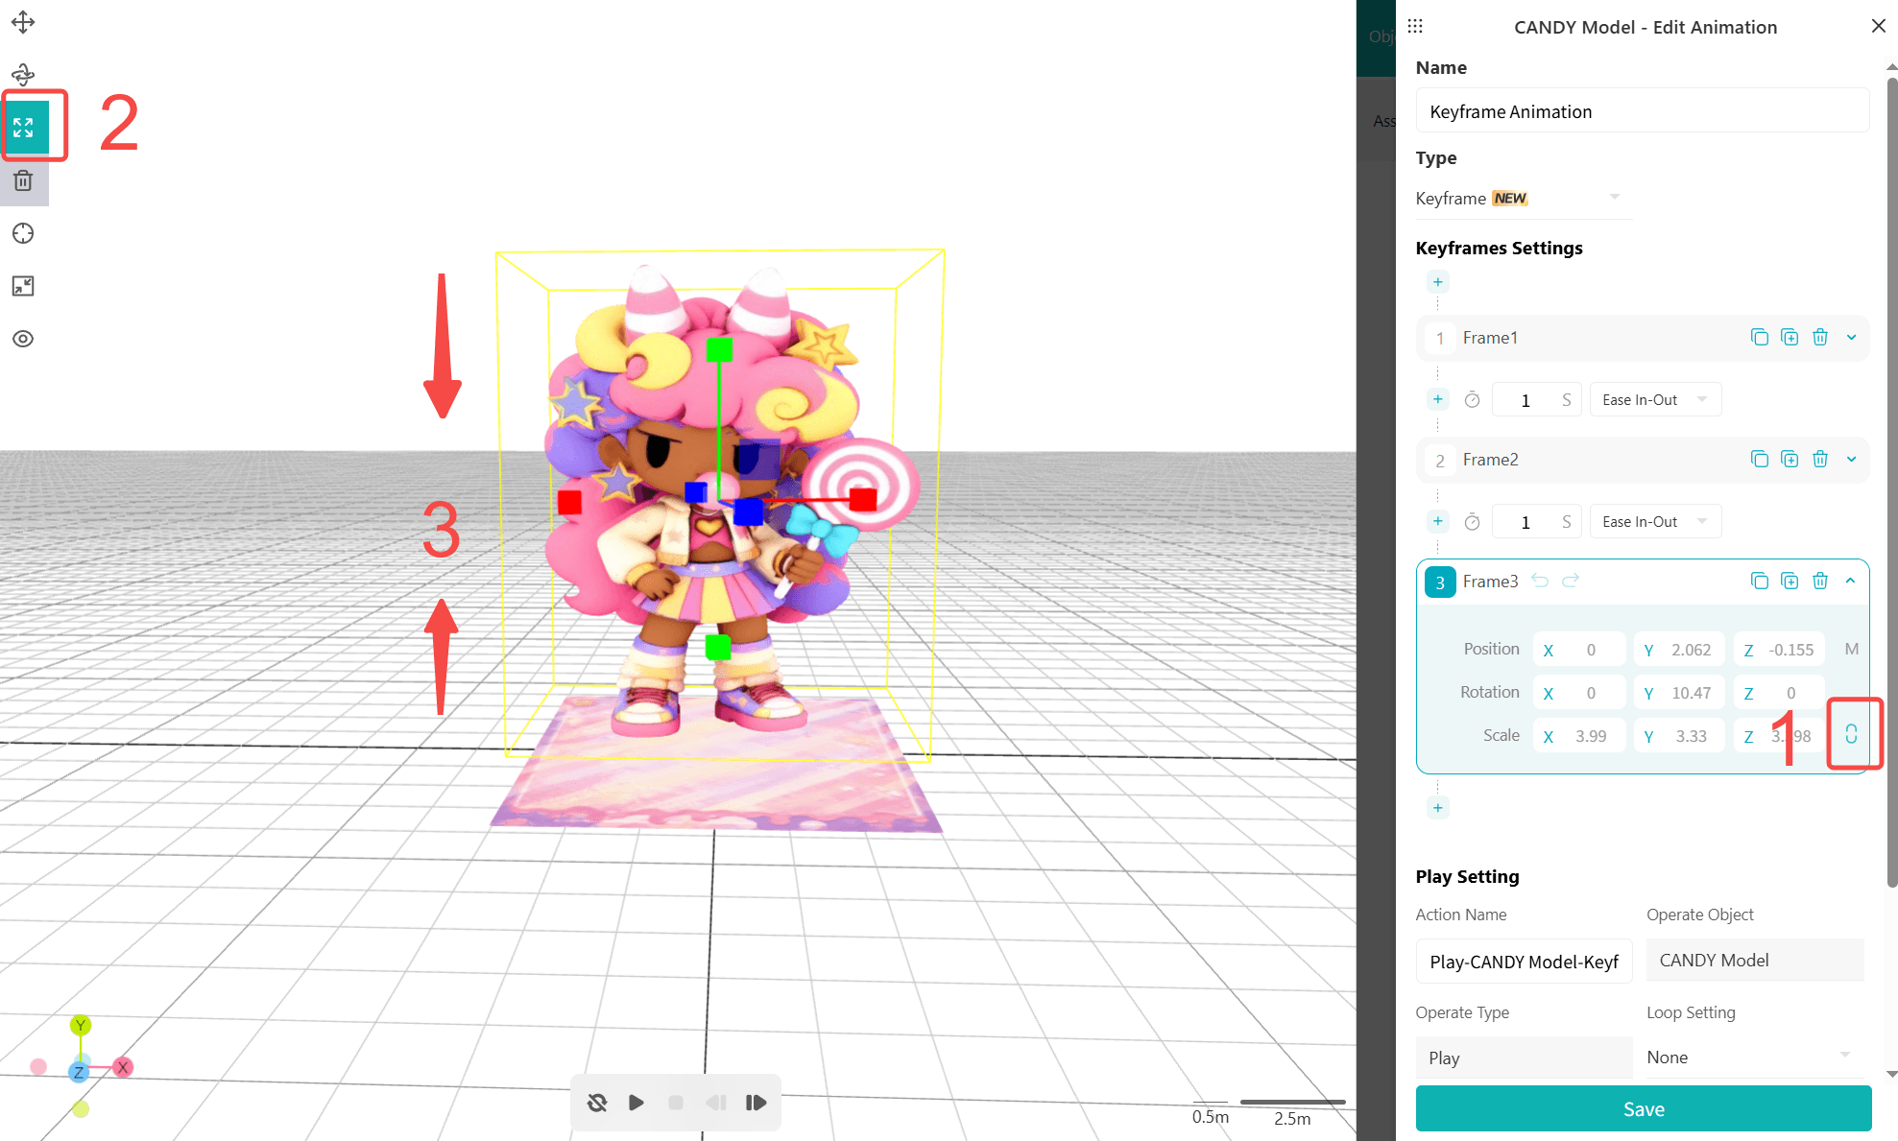Select the Rotate tool in the left toolbar

pyautogui.click(x=23, y=74)
